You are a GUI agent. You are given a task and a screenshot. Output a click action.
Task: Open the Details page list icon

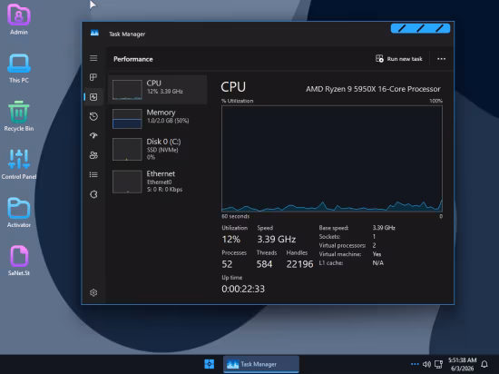coord(93,175)
